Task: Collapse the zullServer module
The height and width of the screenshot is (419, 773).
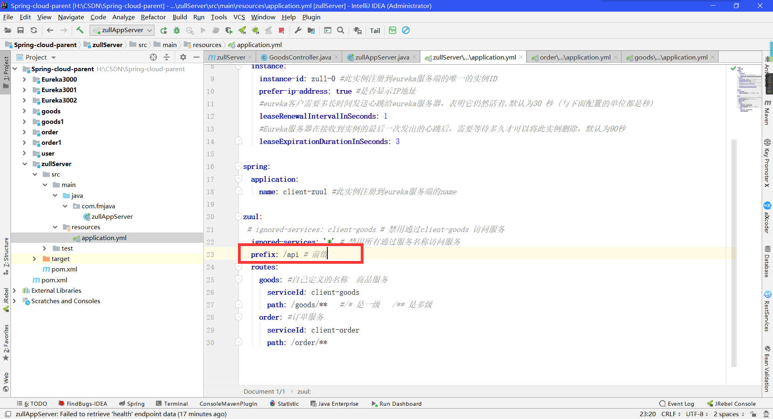Action: click(24, 164)
